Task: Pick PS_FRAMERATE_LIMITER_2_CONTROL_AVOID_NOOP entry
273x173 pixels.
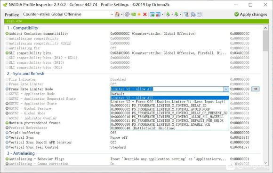Action: tap(169, 109)
